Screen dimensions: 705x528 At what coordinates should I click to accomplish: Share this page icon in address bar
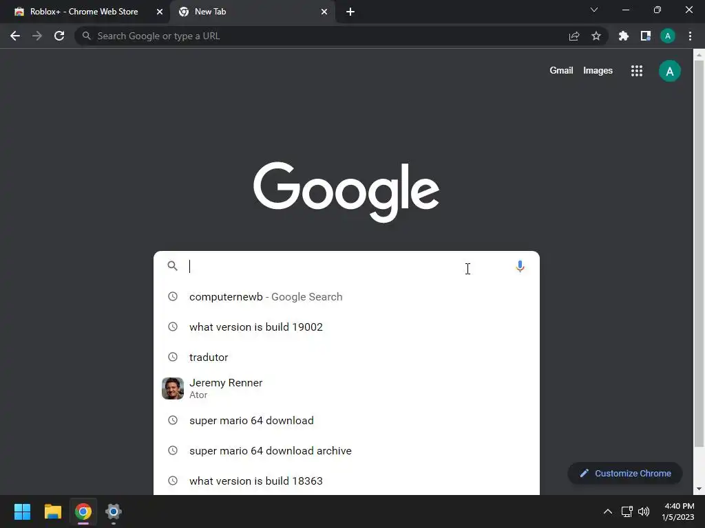[x=574, y=36]
